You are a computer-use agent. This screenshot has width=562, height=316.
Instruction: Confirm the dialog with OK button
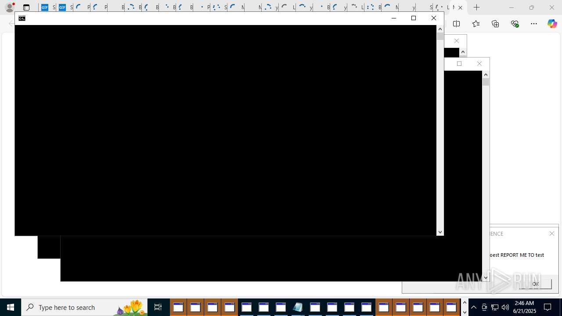535,284
